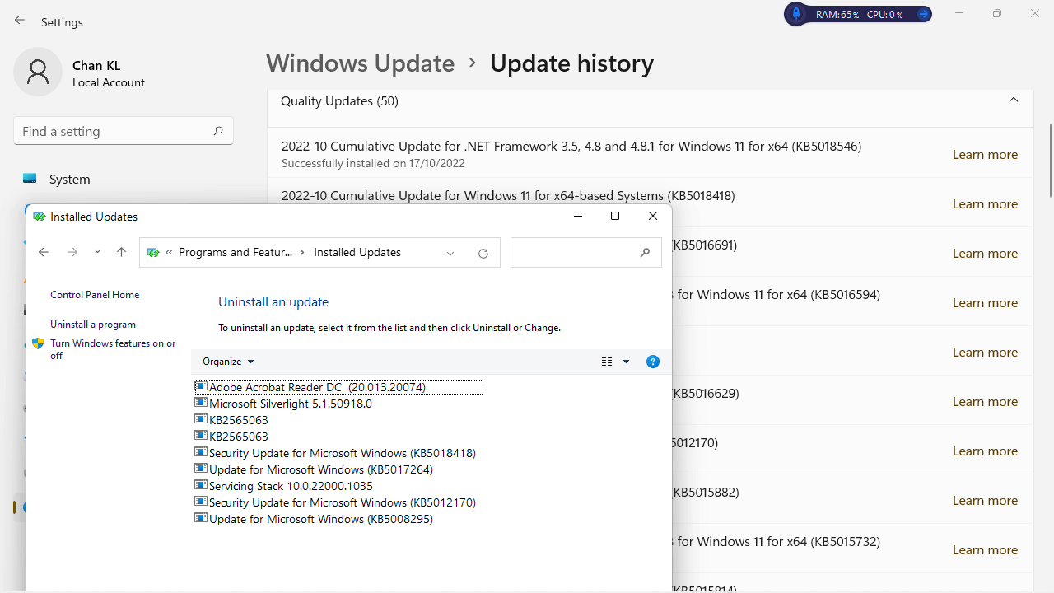Viewport: 1054px width, 593px height.
Task: Click chevron before Programs and Features breadcrumb
Action: point(169,253)
